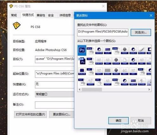Viewport: 157px width, 135px height.
Task: Select the TIFF file icon
Action: 91,61
